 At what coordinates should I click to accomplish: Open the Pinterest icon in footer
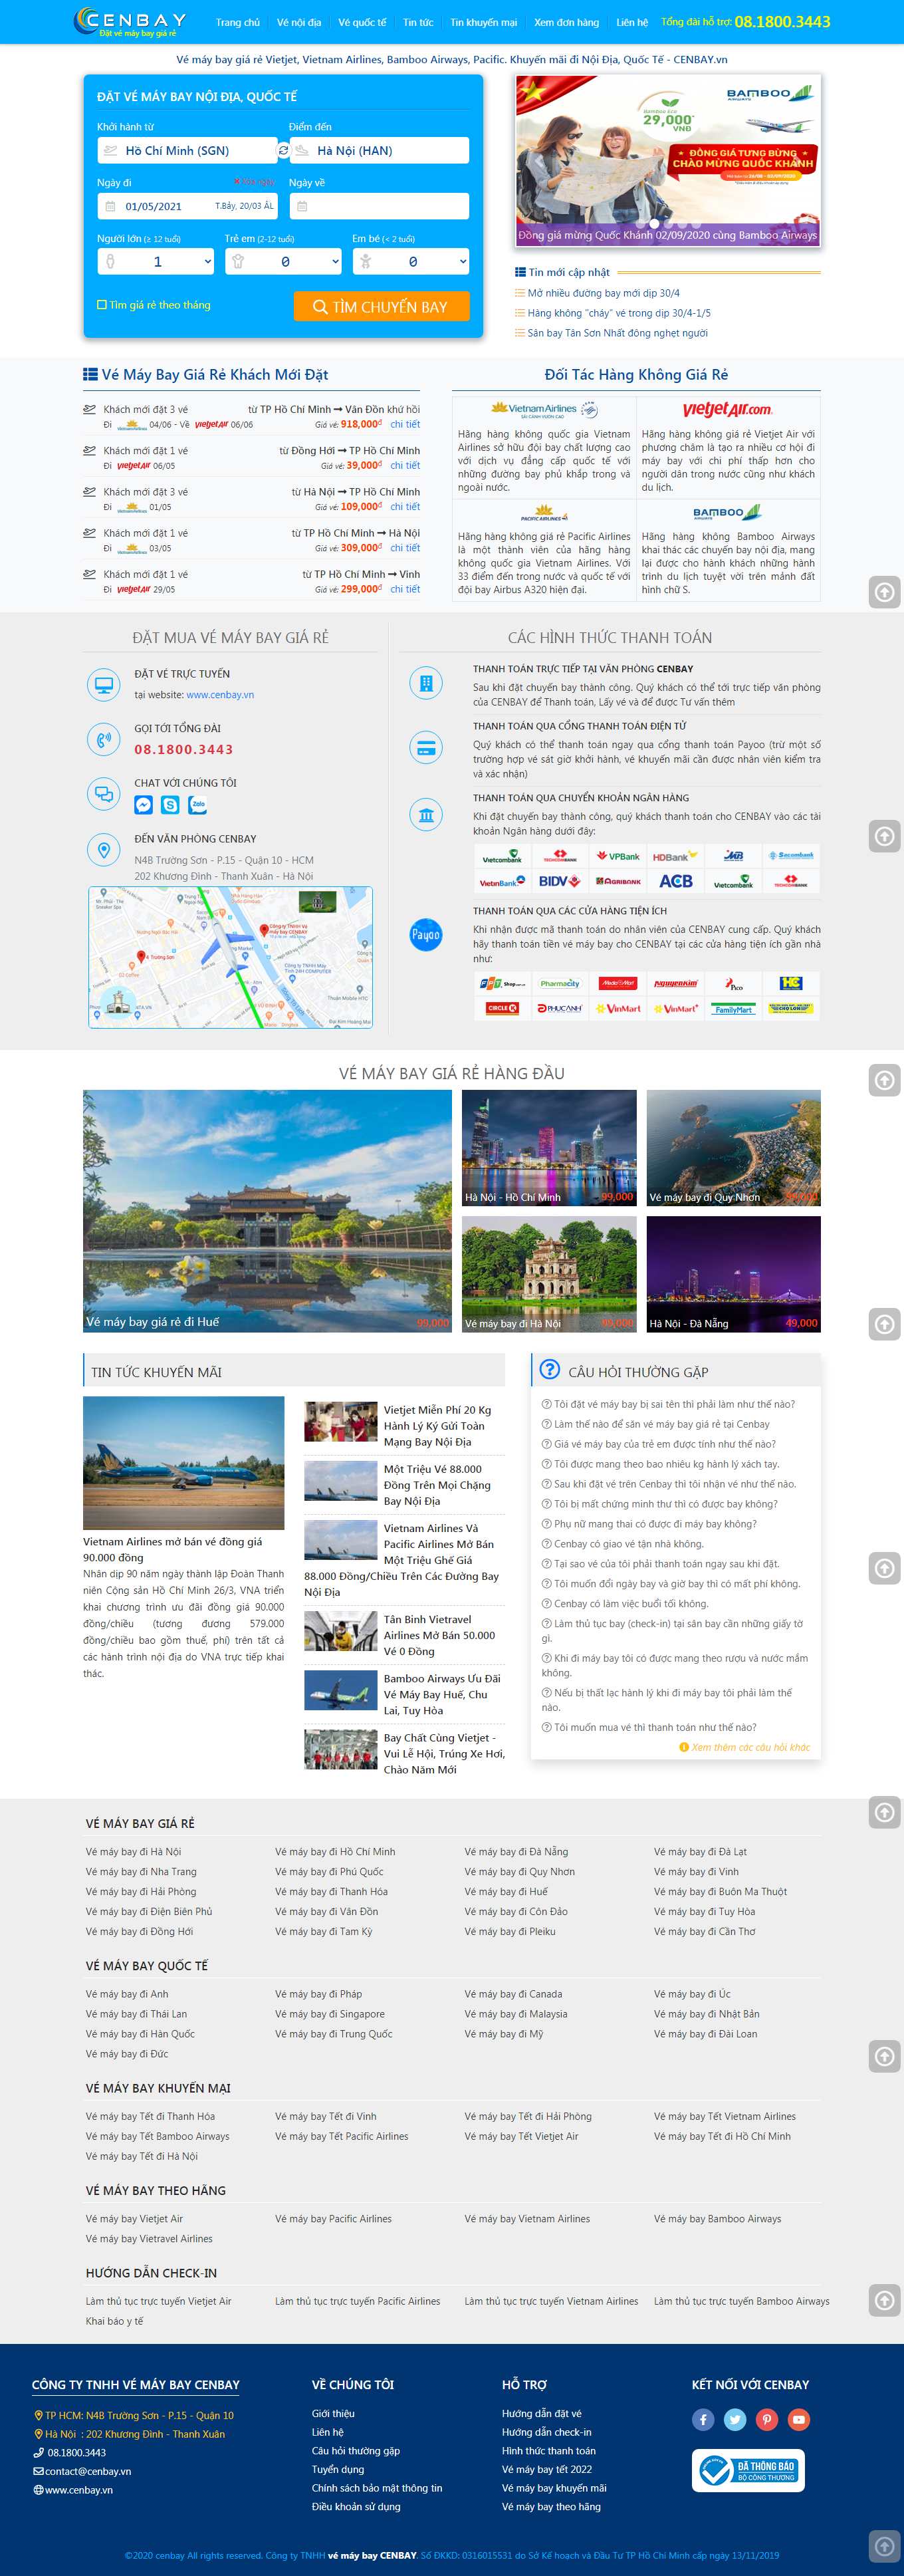tap(767, 2420)
